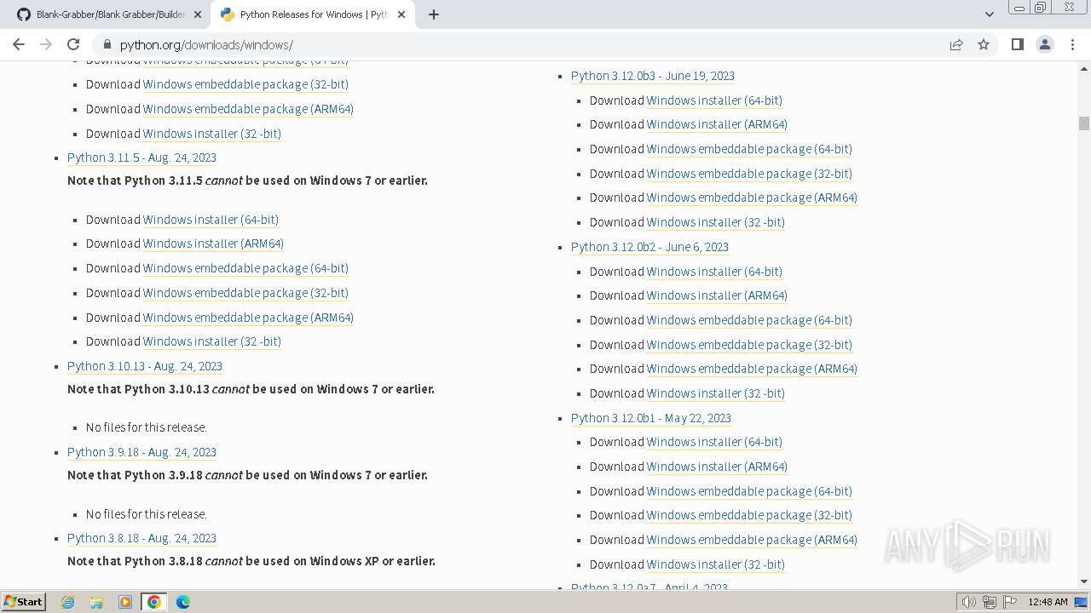Download Python 3.12.0b2 Windows installer (32-bit)

(716, 393)
